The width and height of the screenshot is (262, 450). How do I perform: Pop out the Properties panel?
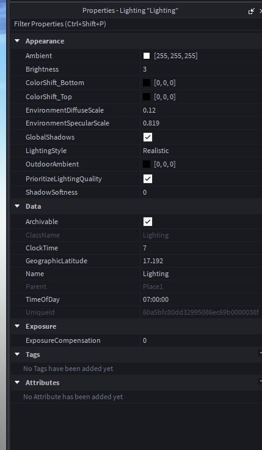(252, 11)
